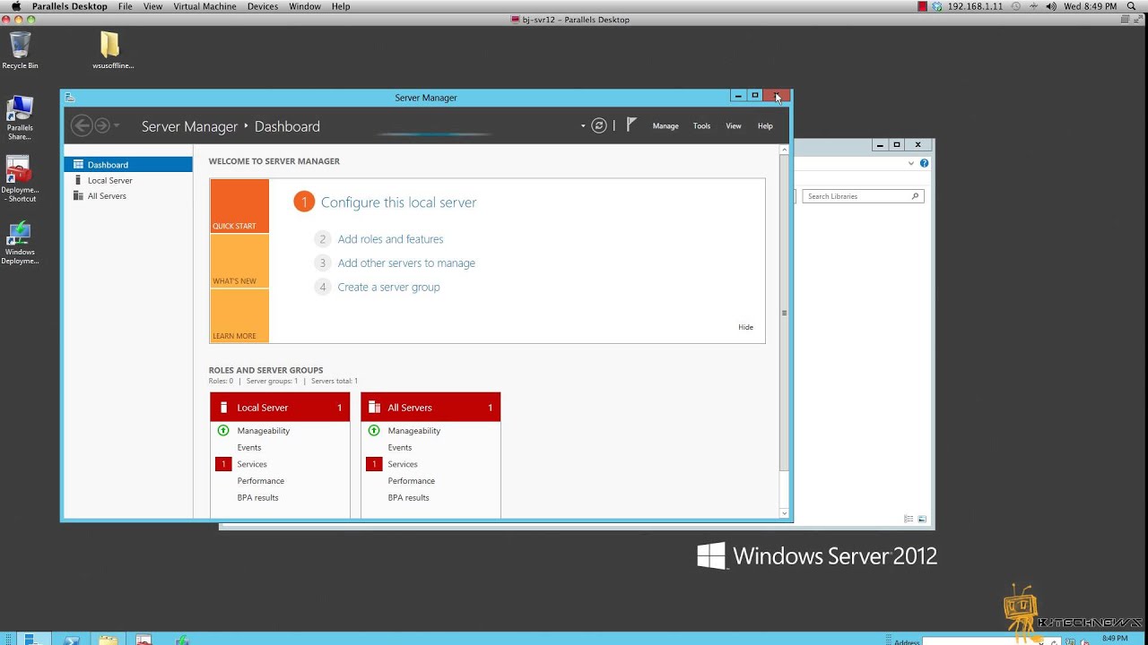Click Add roles and features link

(390, 239)
